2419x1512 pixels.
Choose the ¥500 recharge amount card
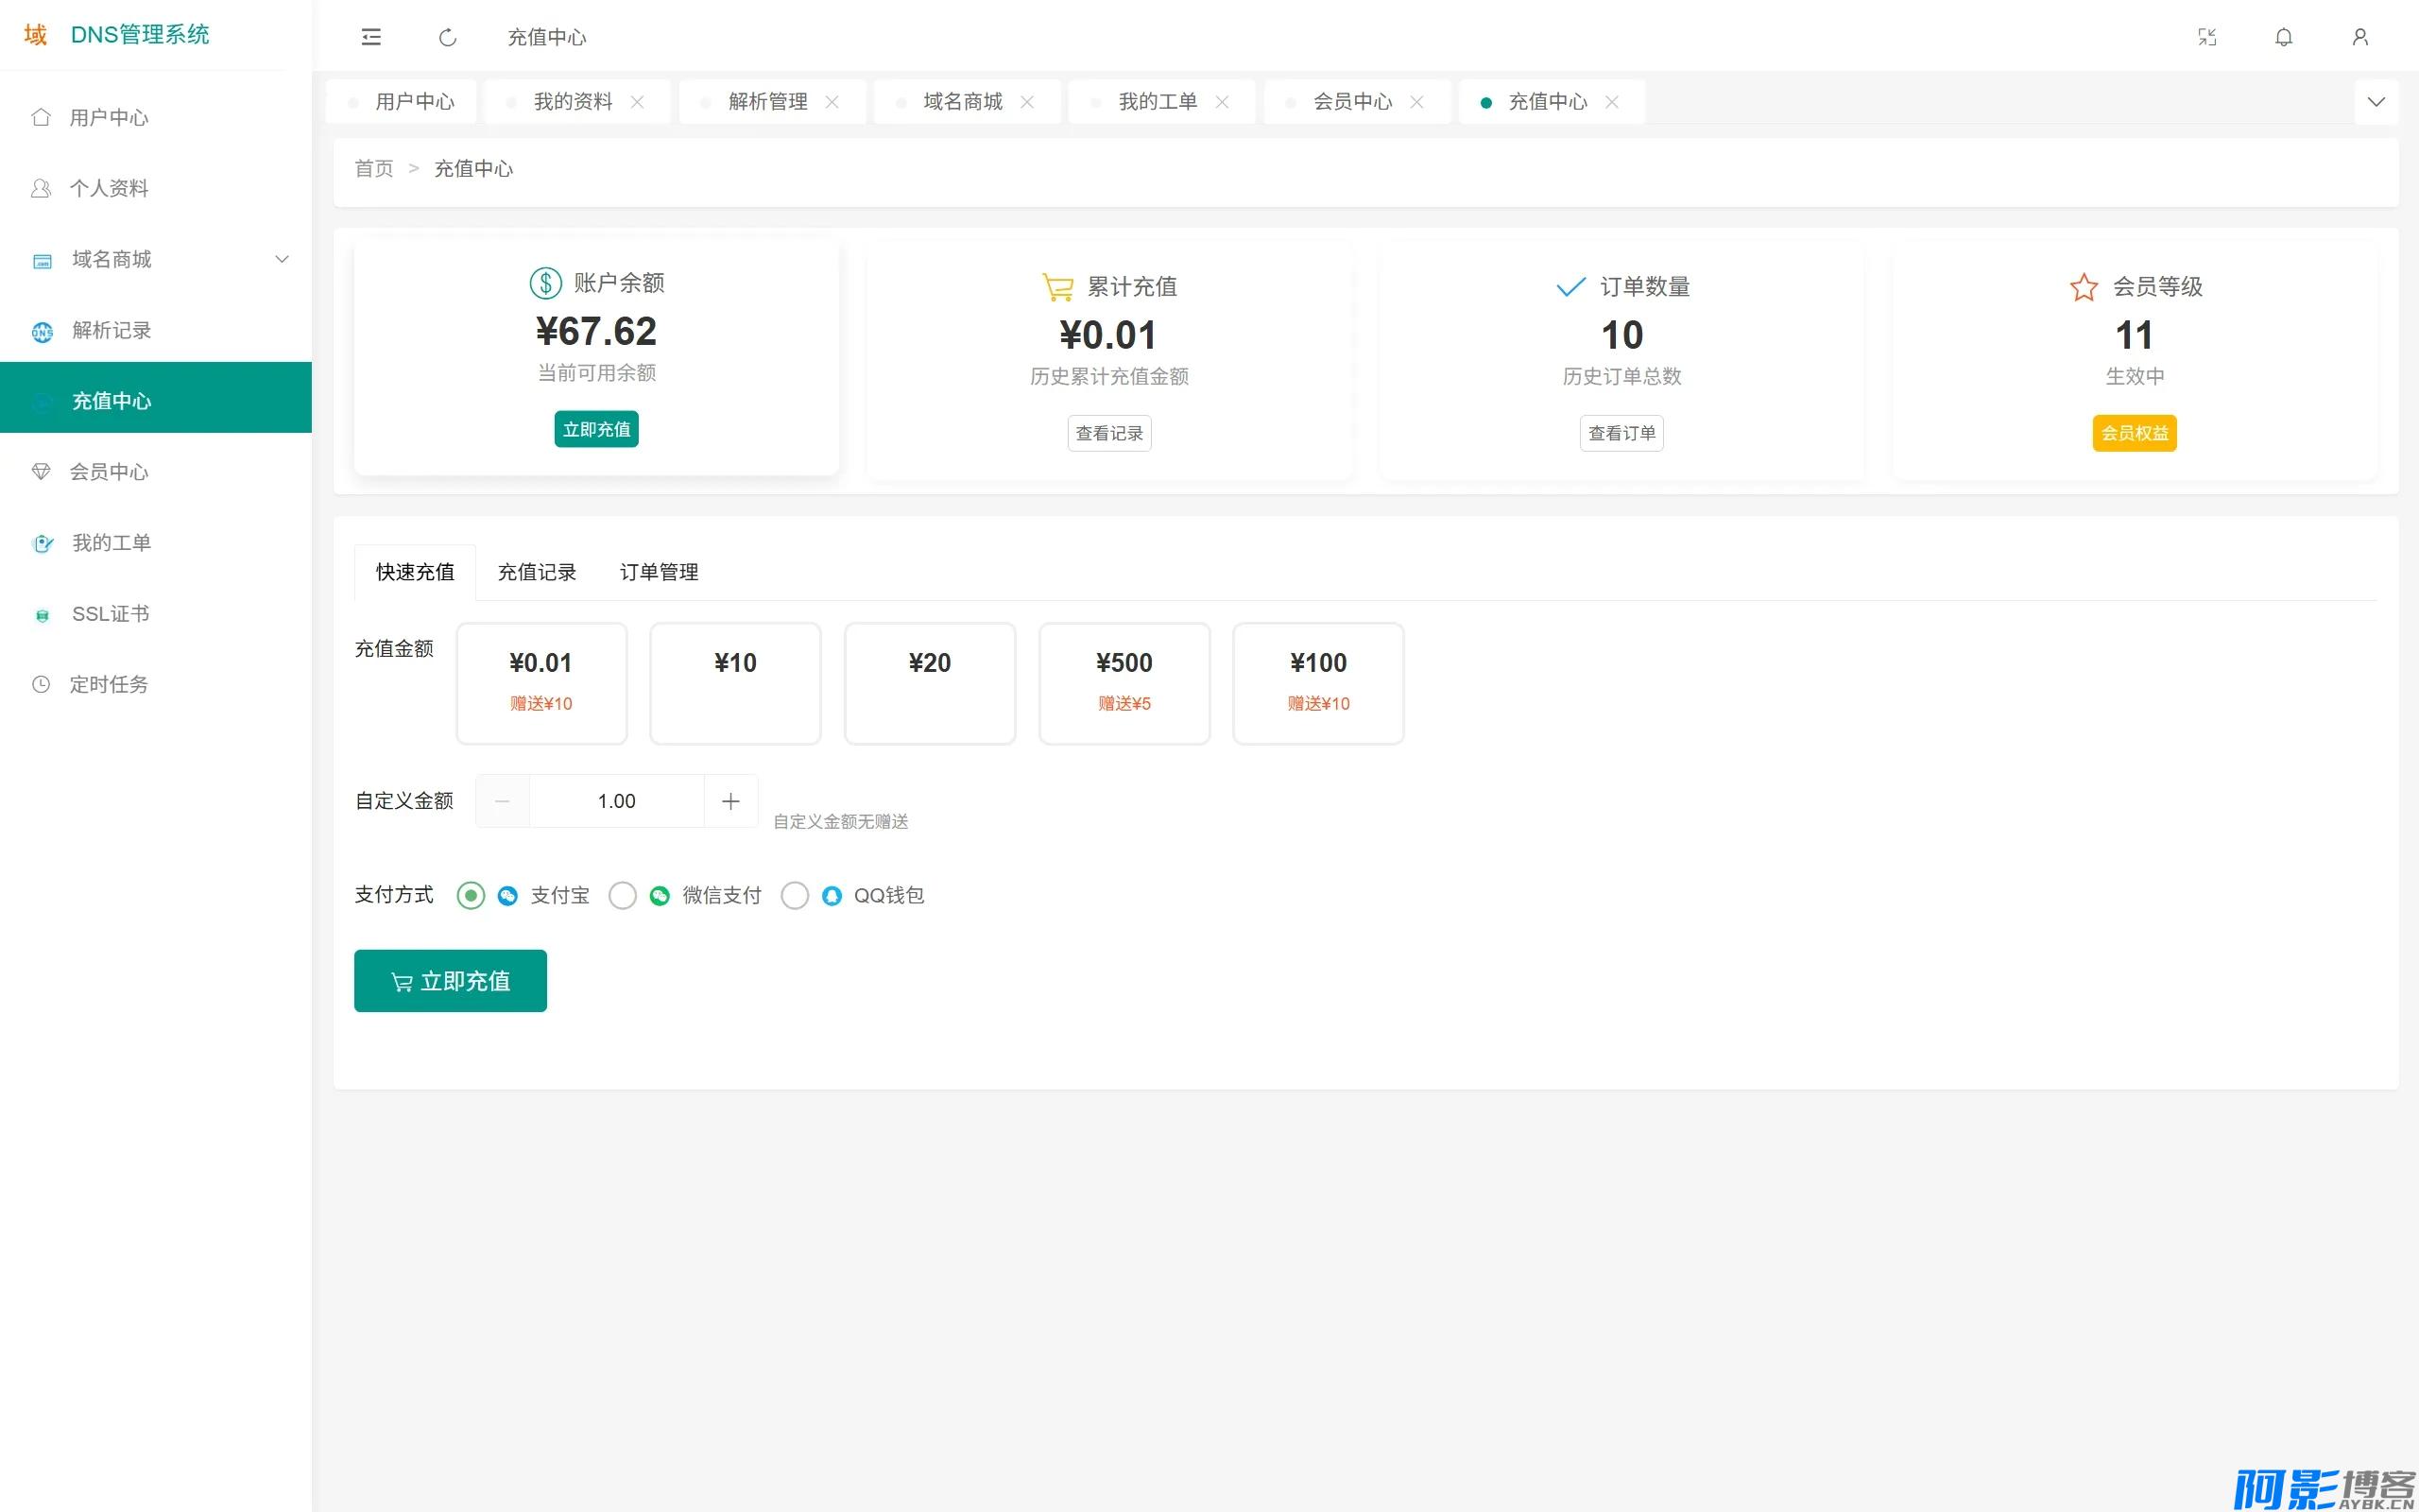pyautogui.click(x=1124, y=684)
